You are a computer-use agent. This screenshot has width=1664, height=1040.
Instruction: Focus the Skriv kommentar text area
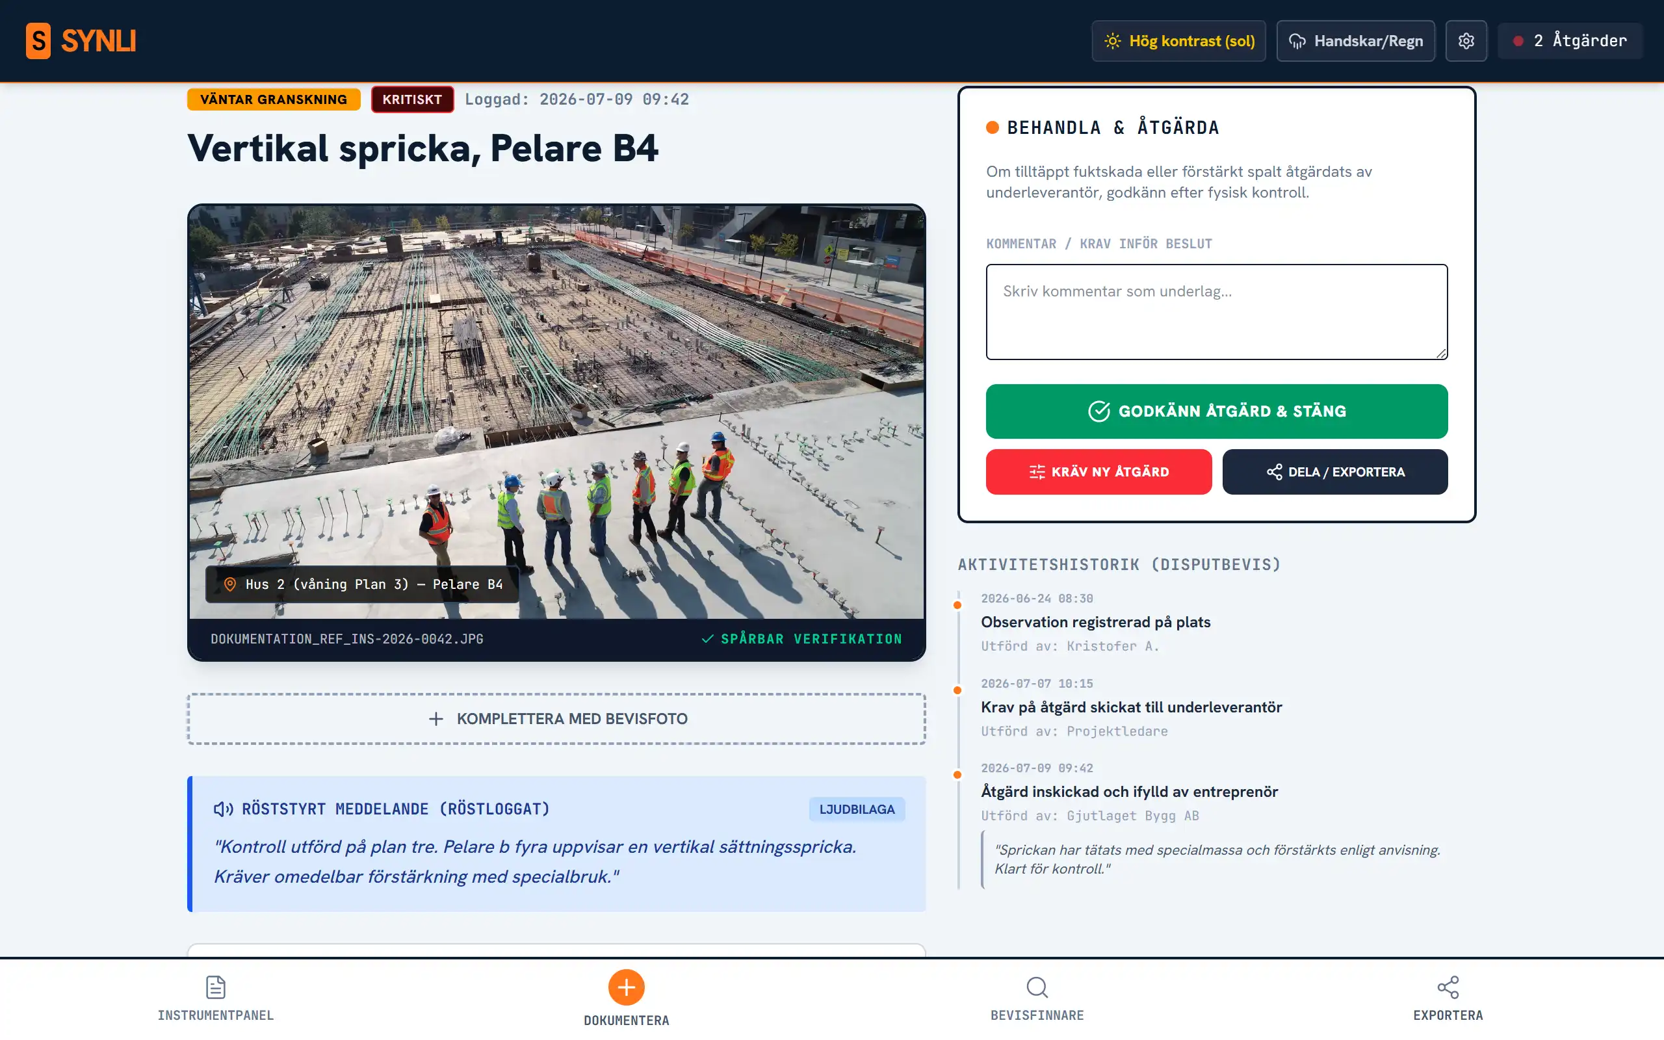[1216, 311]
